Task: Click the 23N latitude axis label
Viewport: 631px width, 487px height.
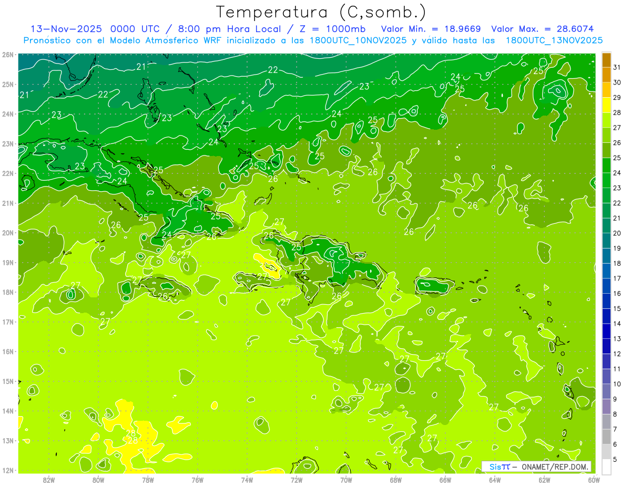Action: 8,143
